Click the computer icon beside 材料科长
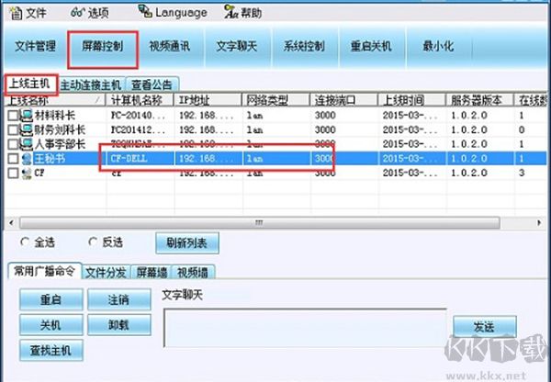Viewport: 551px width, 382px height. click(26, 116)
